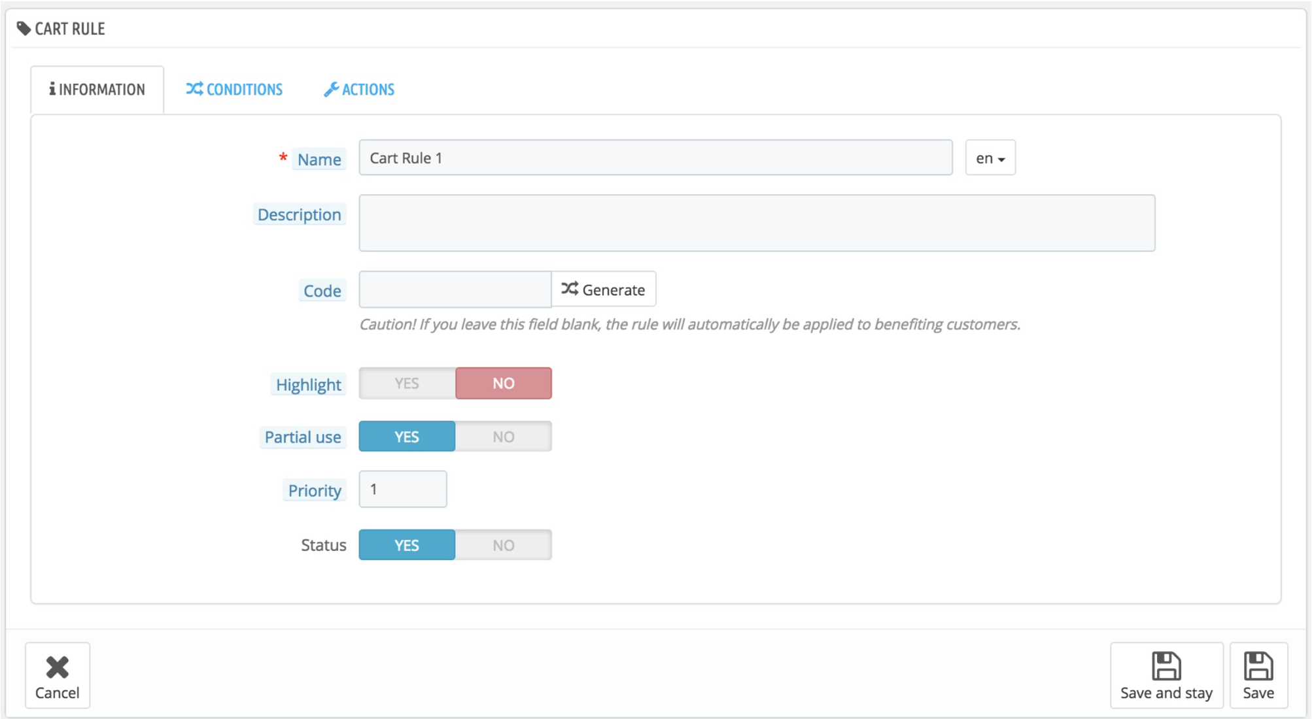Click the CONDITIONS shuffle icon
Screen dimensions: 1312x719
(192, 88)
